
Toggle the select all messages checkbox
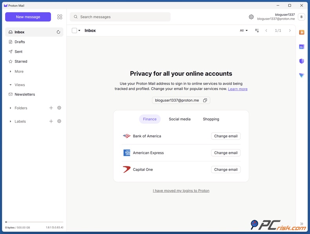[x=74, y=31]
